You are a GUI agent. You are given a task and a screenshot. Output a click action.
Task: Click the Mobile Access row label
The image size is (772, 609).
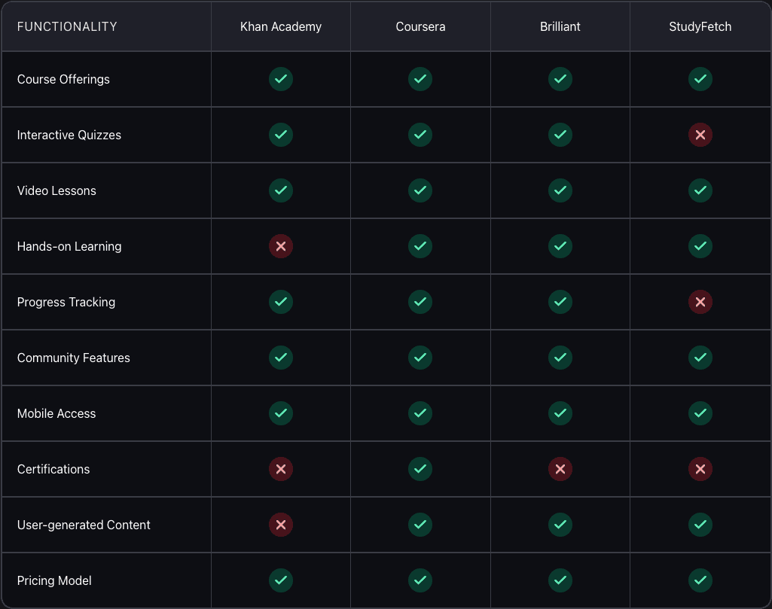click(x=56, y=413)
